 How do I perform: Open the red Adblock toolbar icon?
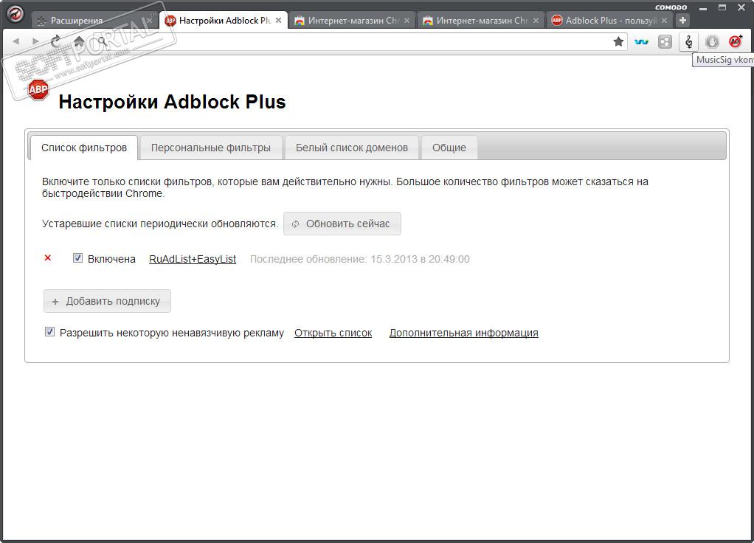click(x=736, y=42)
